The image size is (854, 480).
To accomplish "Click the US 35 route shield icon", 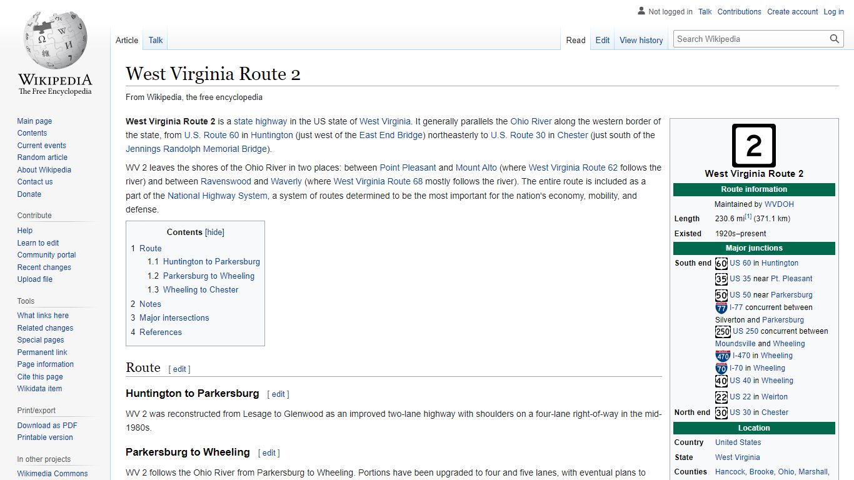I will 721,279.
